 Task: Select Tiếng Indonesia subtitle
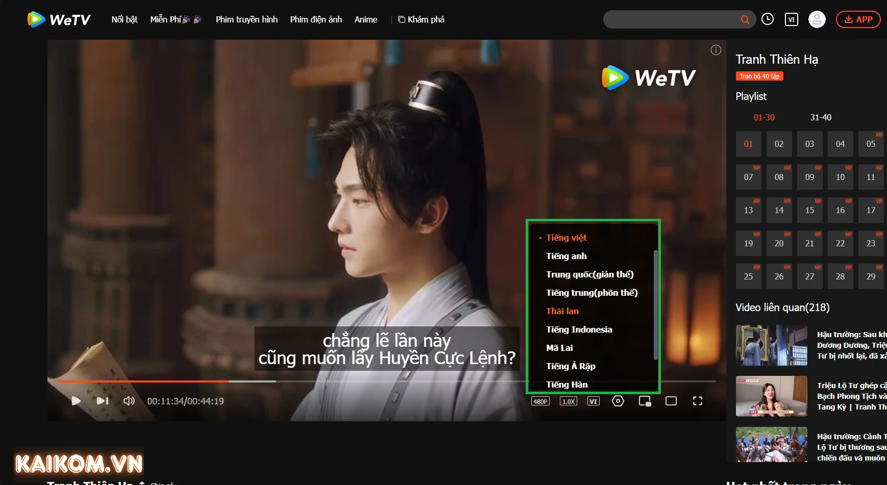579,329
